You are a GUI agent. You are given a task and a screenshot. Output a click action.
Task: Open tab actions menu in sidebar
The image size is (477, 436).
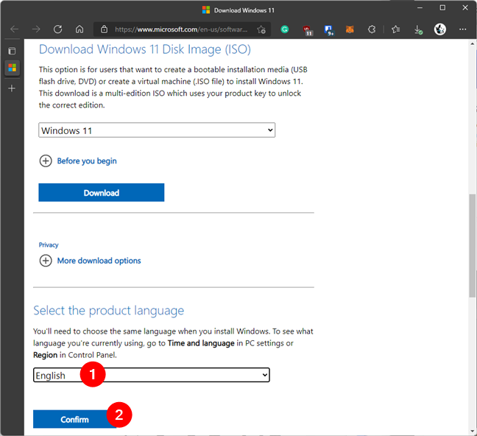click(x=12, y=51)
